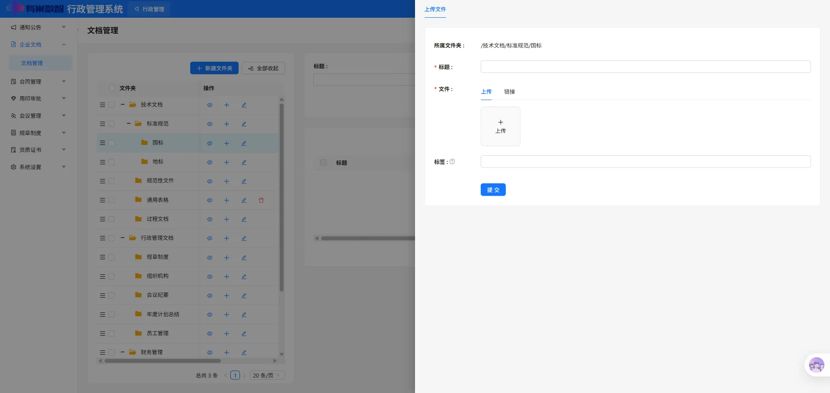The width and height of the screenshot is (830, 393).
Task: Check the checkbox for 国标 row
Action: pyautogui.click(x=112, y=143)
